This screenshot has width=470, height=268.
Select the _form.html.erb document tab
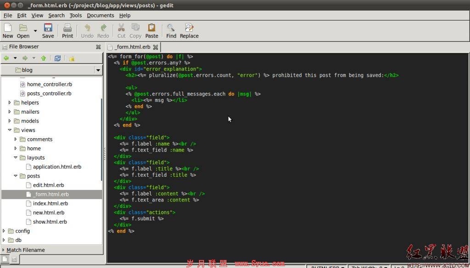pyautogui.click(x=133, y=47)
